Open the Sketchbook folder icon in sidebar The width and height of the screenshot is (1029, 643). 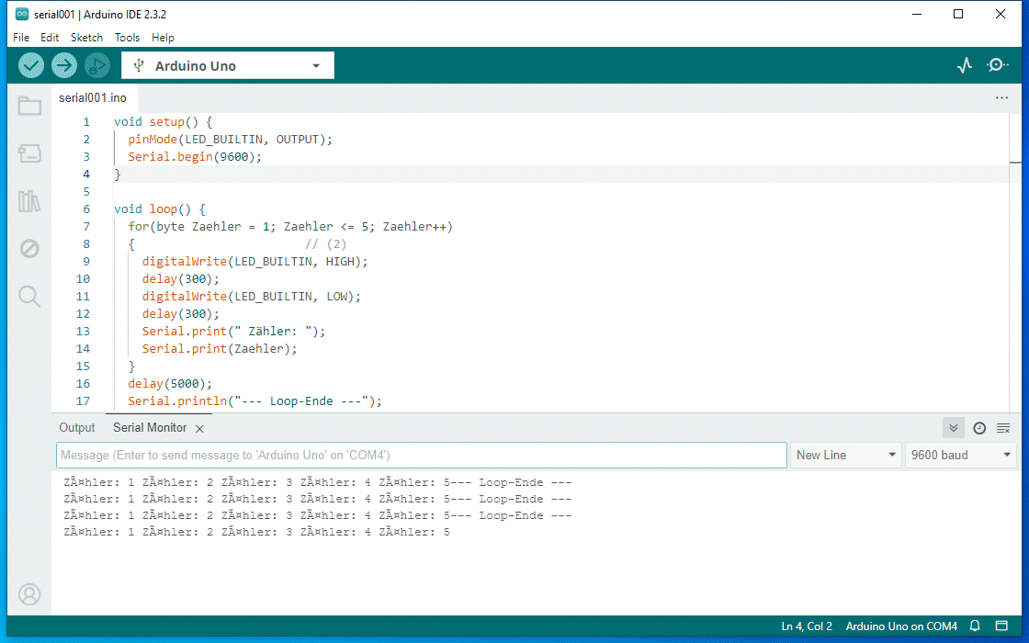click(29, 106)
